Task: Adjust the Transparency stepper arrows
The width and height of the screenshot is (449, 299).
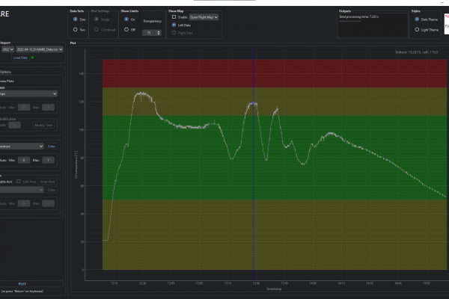Action: [159, 33]
